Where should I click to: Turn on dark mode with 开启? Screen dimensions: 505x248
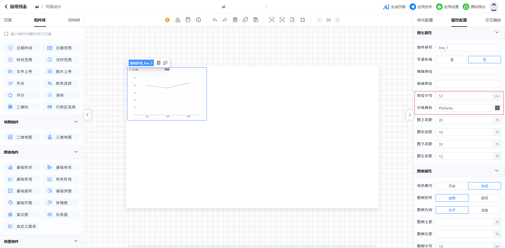click(x=452, y=186)
